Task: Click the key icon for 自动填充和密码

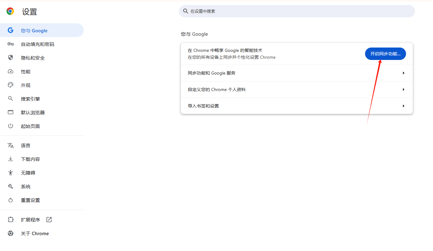Action: click(11, 44)
